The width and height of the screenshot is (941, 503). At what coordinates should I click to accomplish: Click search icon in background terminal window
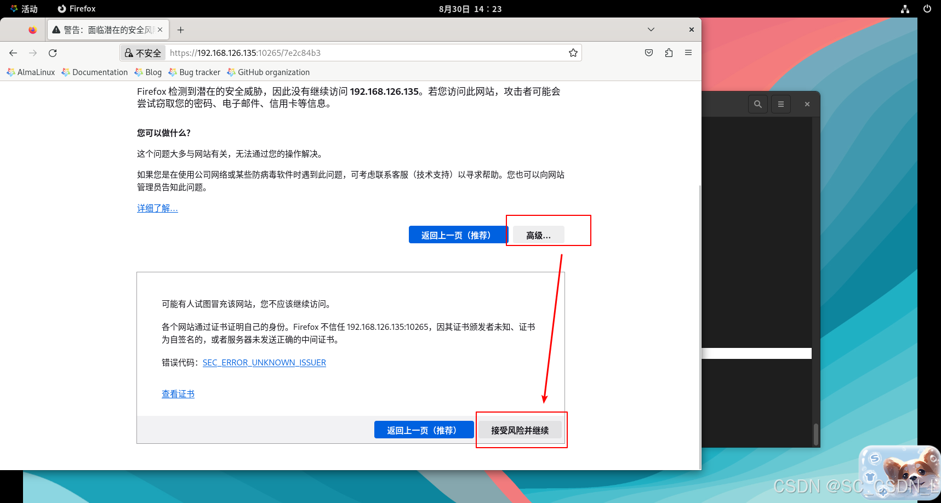point(758,104)
